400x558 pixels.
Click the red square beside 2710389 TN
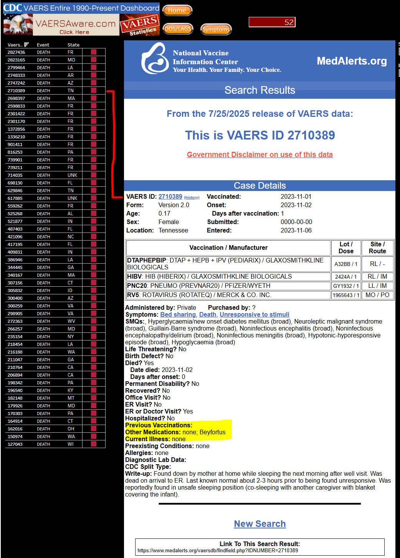(94, 90)
